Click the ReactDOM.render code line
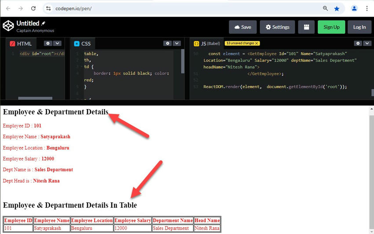The width and height of the screenshot is (374, 234). 275,87
